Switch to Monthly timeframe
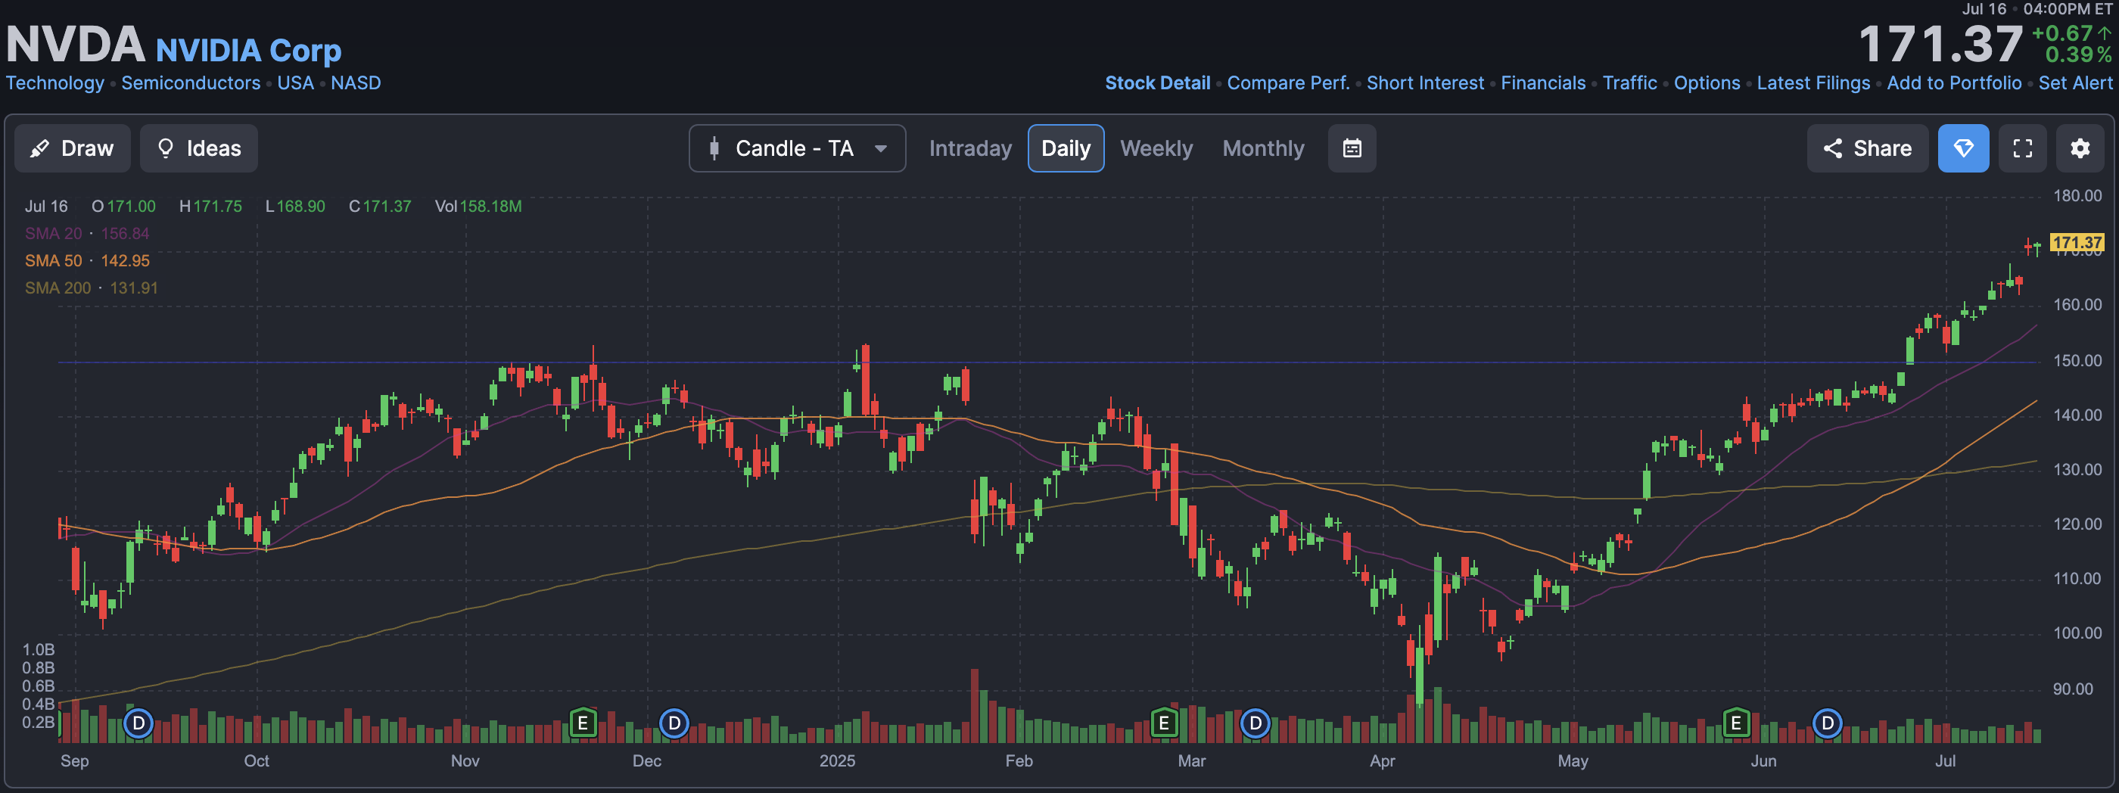The image size is (2119, 793). pos(1262,148)
